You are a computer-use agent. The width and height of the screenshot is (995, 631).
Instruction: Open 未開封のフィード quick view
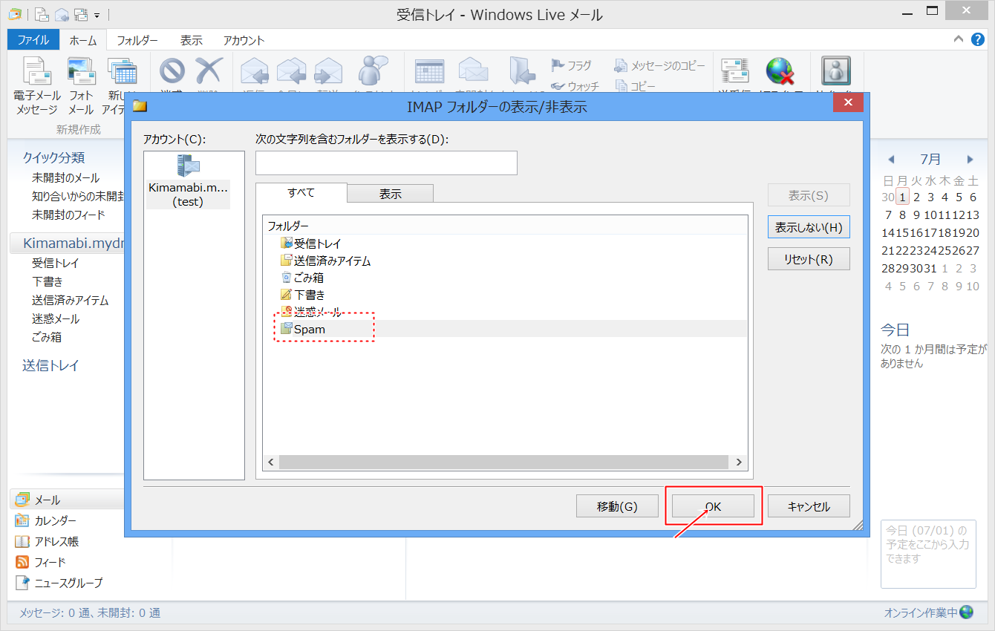click(x=68, y=215)
